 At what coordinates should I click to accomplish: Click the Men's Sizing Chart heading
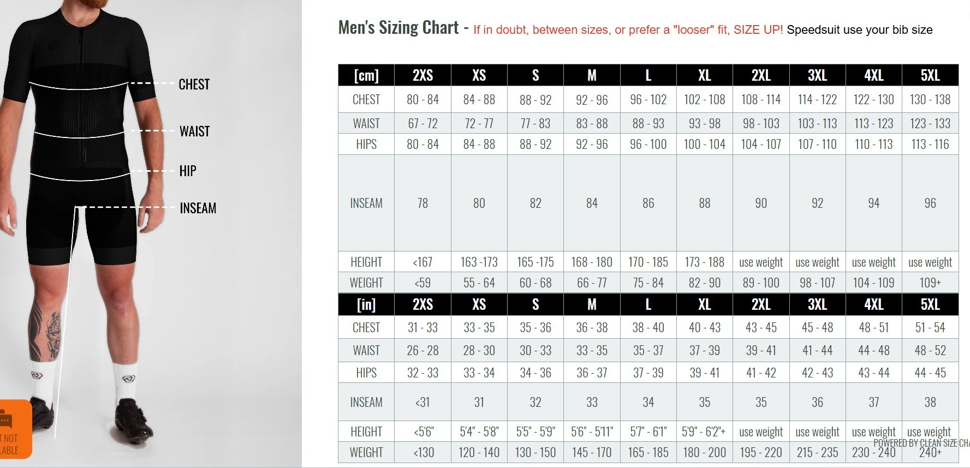click(398, 27)
